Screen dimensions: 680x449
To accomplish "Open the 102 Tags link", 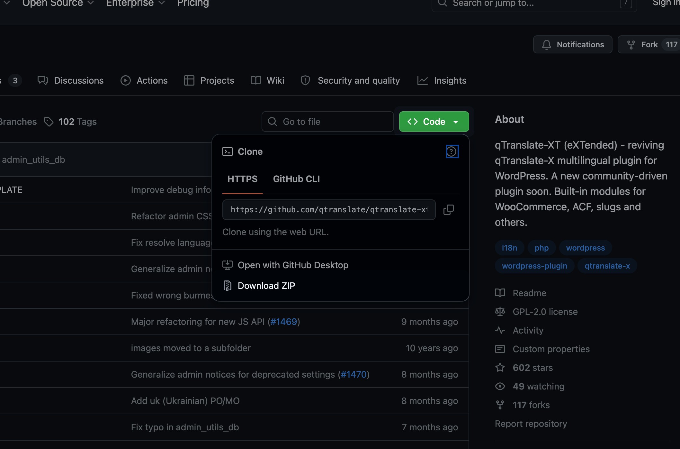I will click(70, 122).
